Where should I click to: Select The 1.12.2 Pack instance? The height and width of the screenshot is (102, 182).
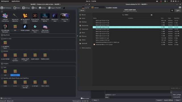(35, 27)
